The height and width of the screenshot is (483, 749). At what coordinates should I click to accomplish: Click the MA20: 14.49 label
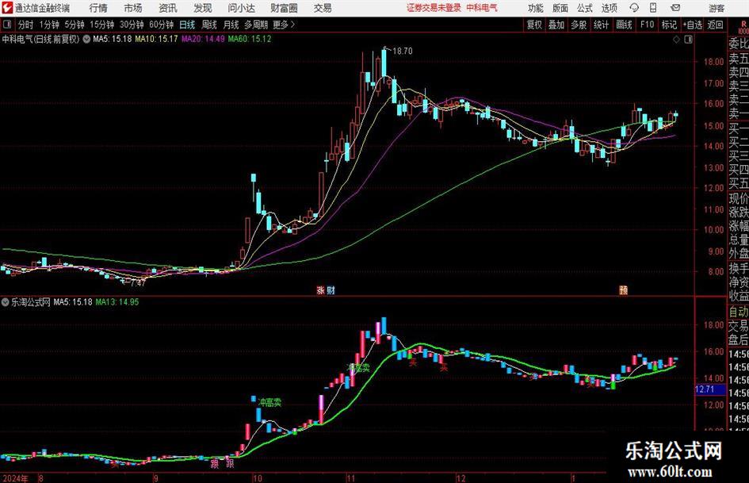[203, 39]
